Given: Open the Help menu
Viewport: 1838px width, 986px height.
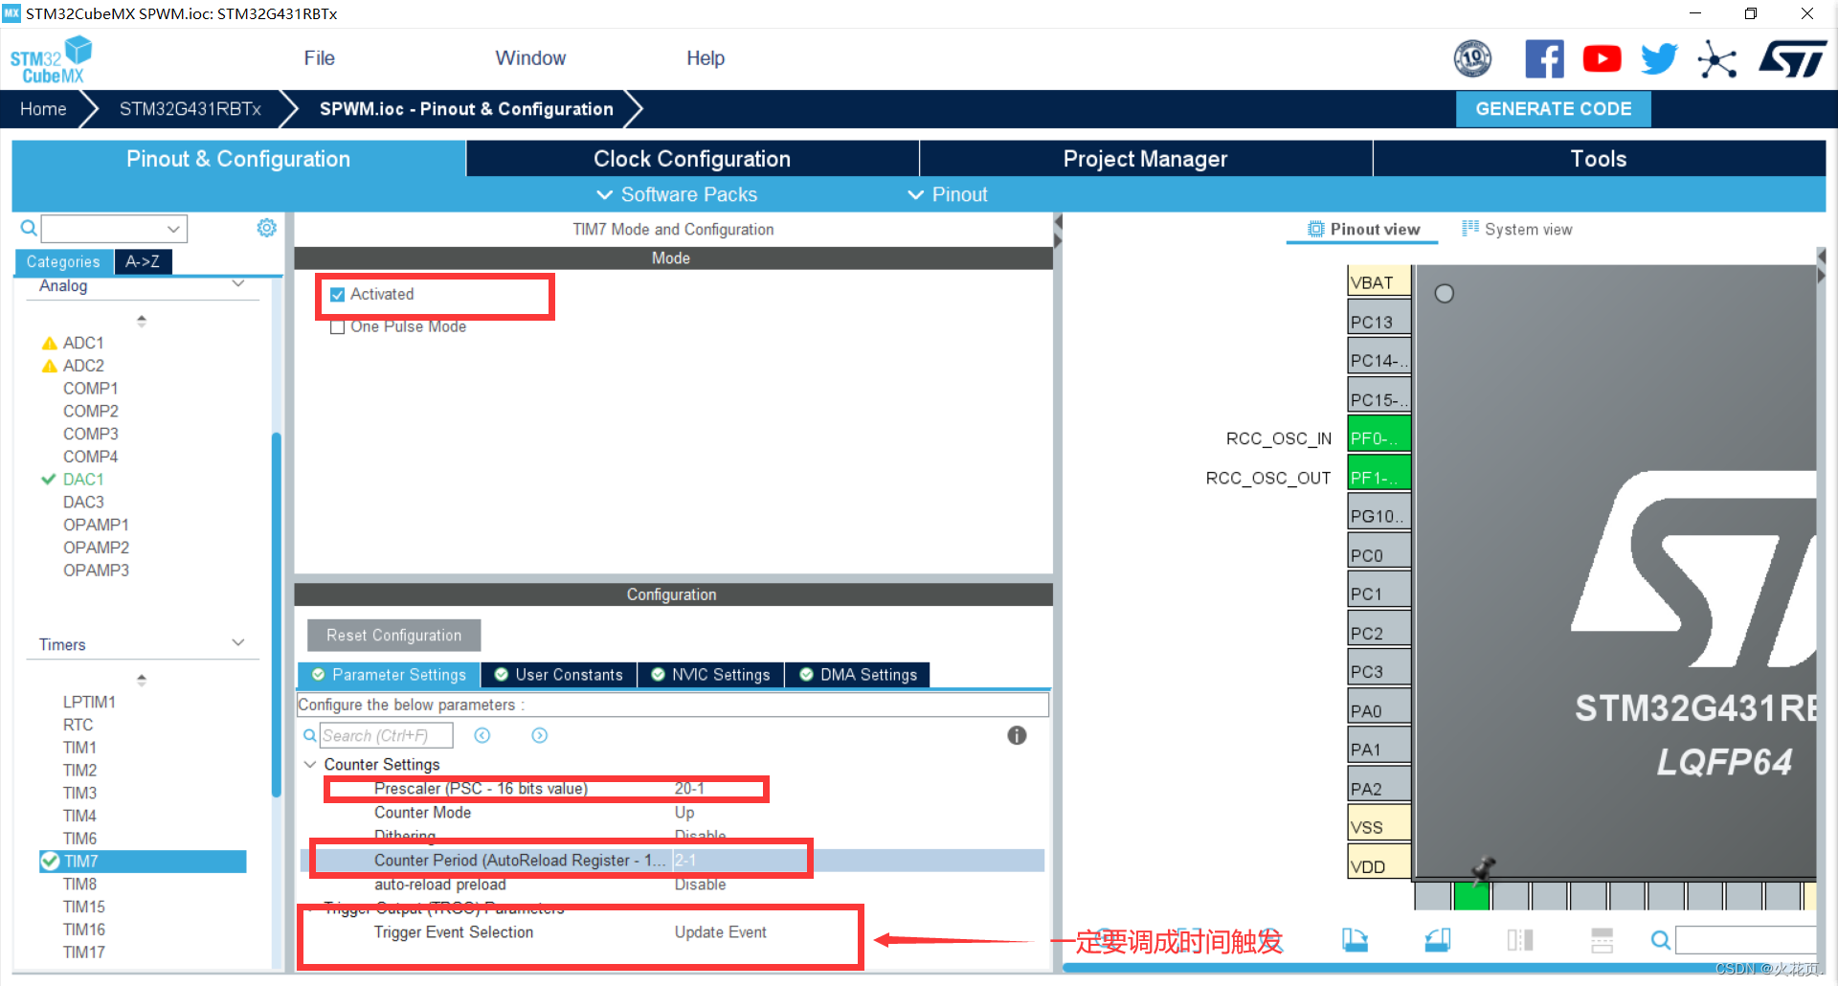Looking at the screenshot, I should coord(706,58).
